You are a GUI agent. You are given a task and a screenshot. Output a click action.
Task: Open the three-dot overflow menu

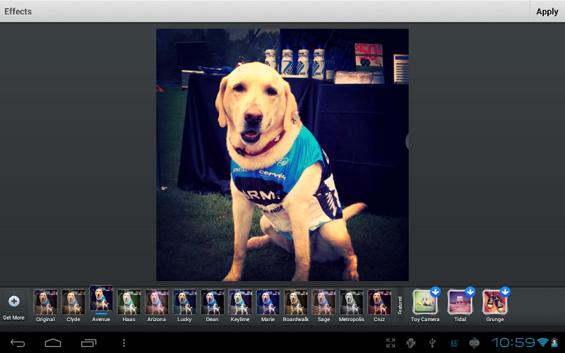[x=124, y=343]
